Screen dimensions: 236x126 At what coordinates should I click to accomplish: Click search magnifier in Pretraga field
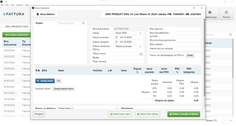[x=230, y=35]
